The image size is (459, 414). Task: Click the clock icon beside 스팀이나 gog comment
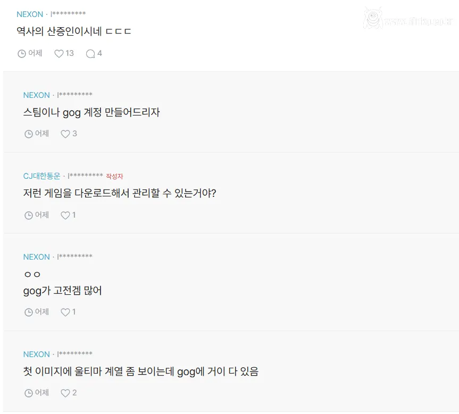pos(28,134)
